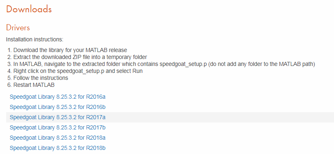The height and width of the screenshot is (154, 334).
Task: Click step 1 about downloading the library
Action: (x=67, y=50)
